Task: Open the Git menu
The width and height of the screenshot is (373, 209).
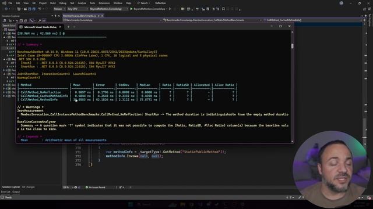Action: tap(34, 3)
